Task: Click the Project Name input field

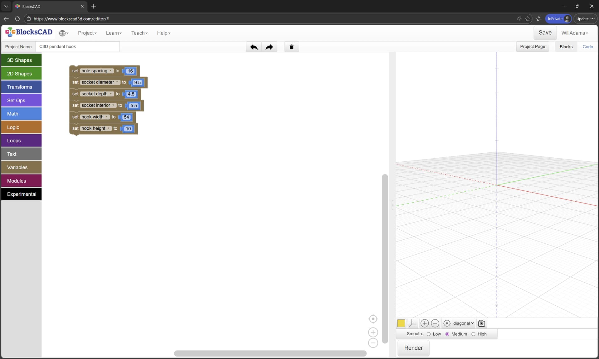Action: pos(77,47)
